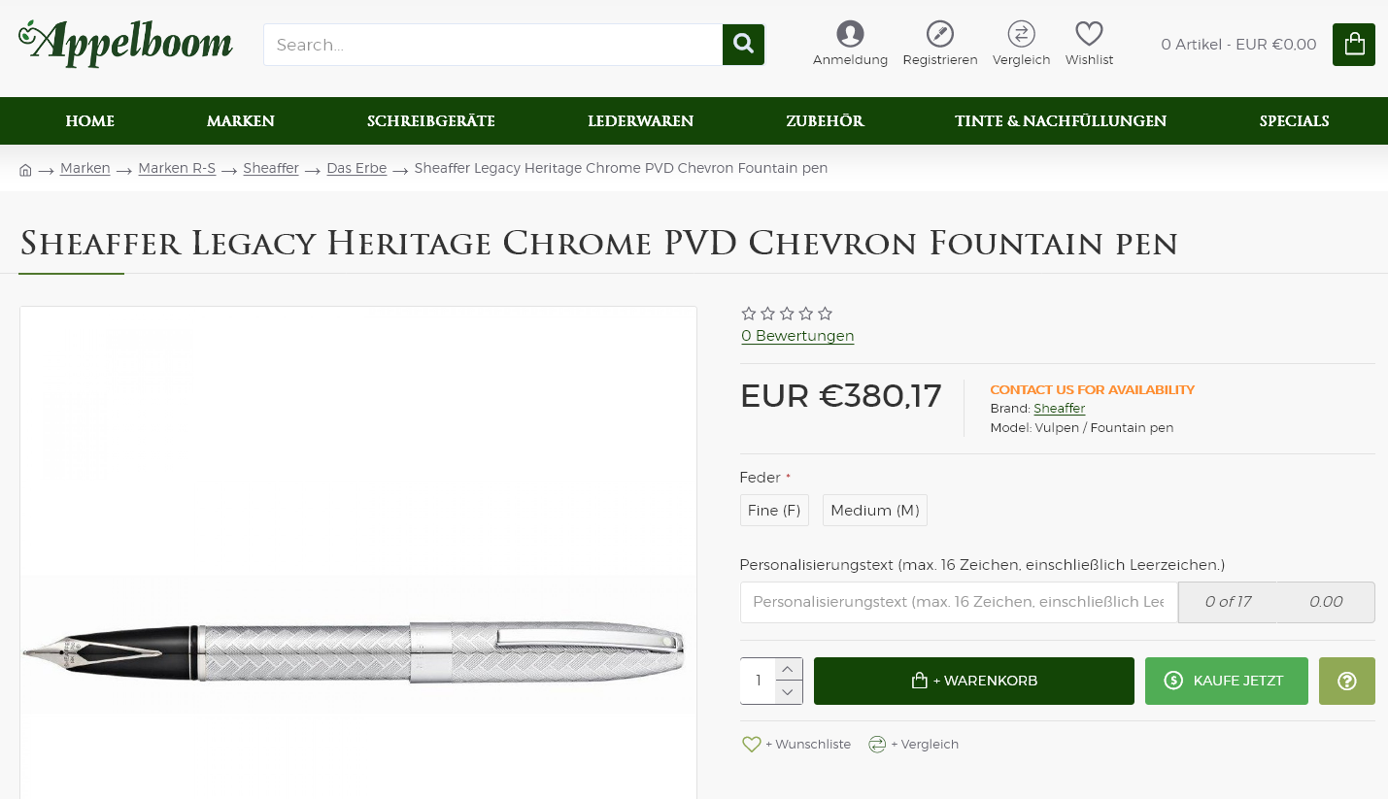Viewport: 1388px width, 799px height.
Task: Increase quantity with the up arrow
Action: (x=789, y=669)
